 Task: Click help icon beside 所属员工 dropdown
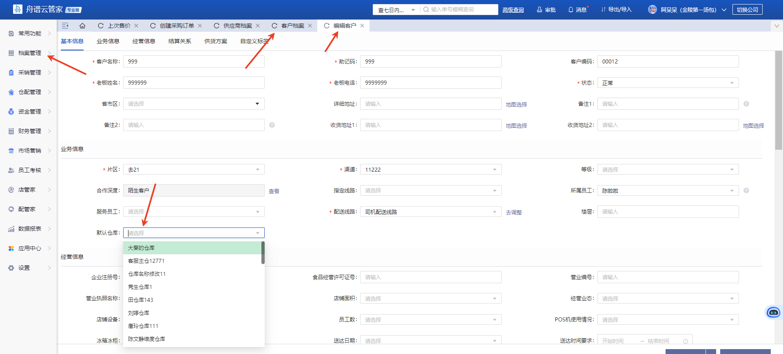tap(746, 190)
